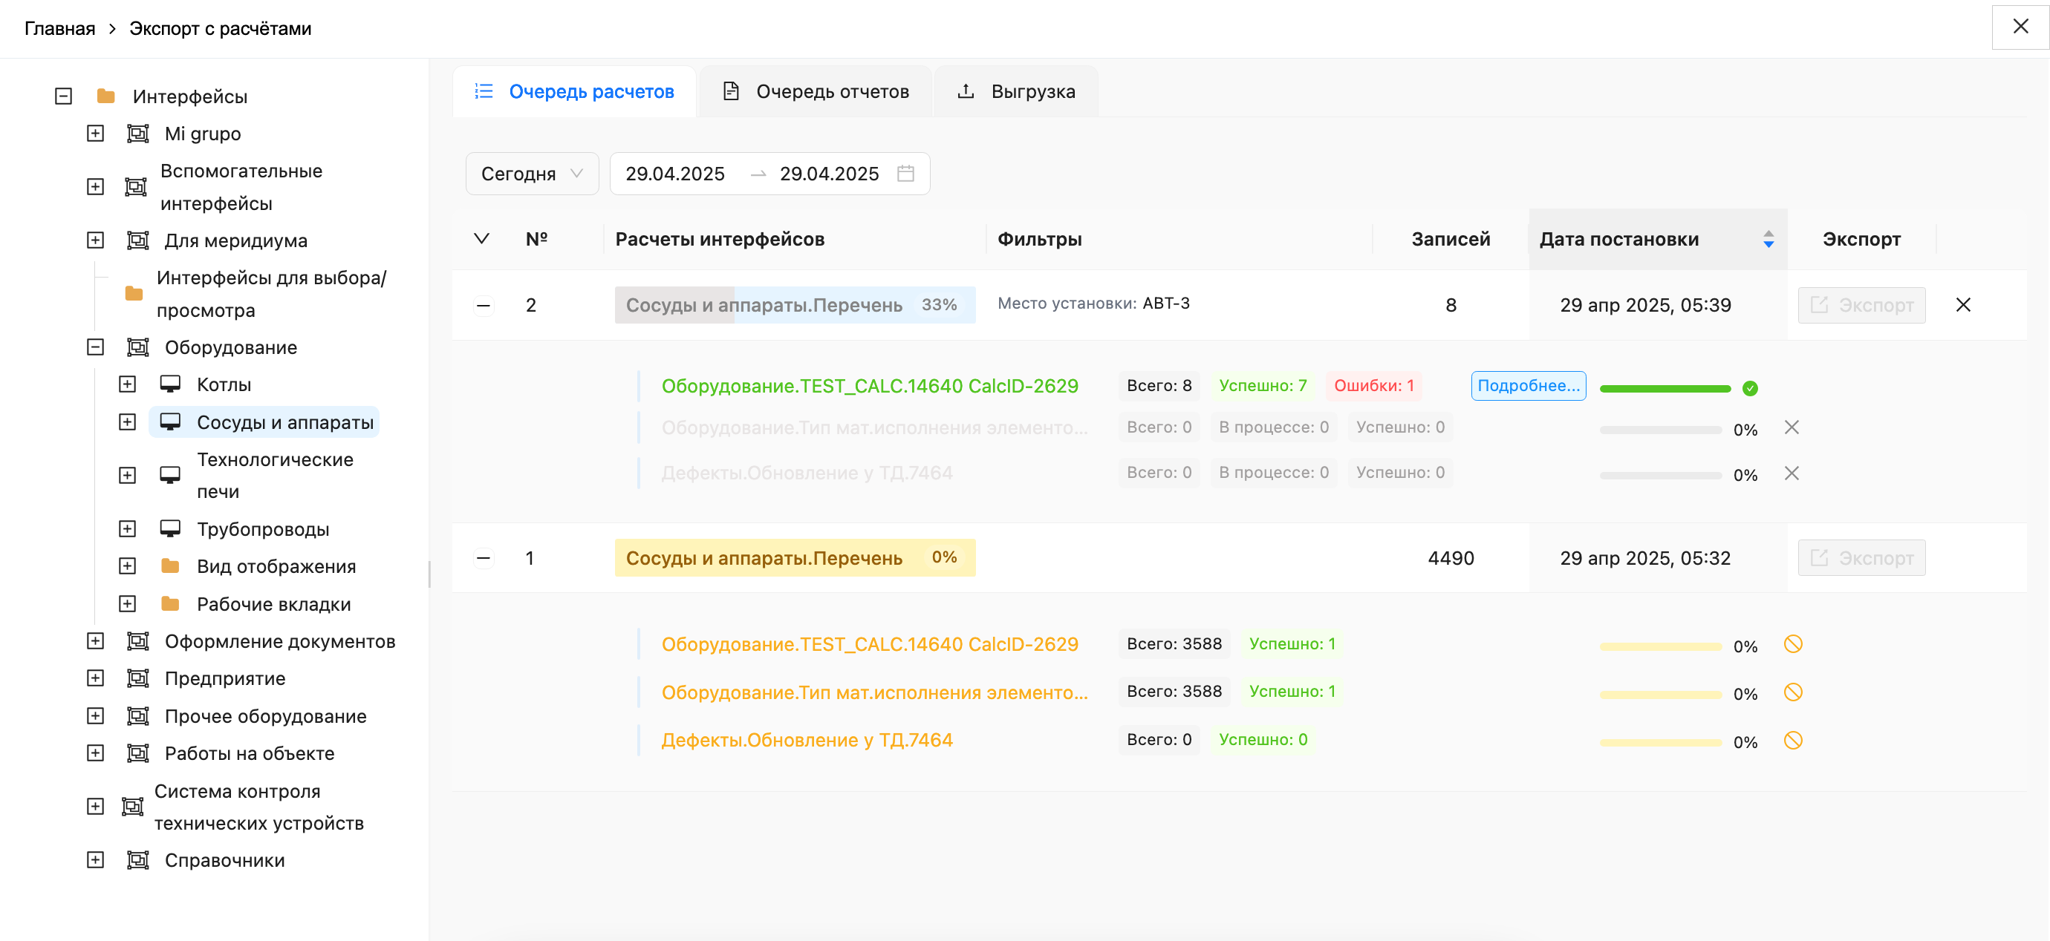Image resolution: width=2050 pixels, height=941 pixels.
Task: Toggle sorting on the Дата постановки column
Action: [1768, 239]
